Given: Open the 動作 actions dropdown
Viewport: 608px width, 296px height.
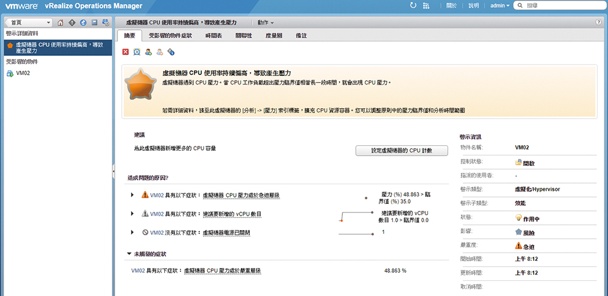Looking at the screenshot, I should click(265, 22).
